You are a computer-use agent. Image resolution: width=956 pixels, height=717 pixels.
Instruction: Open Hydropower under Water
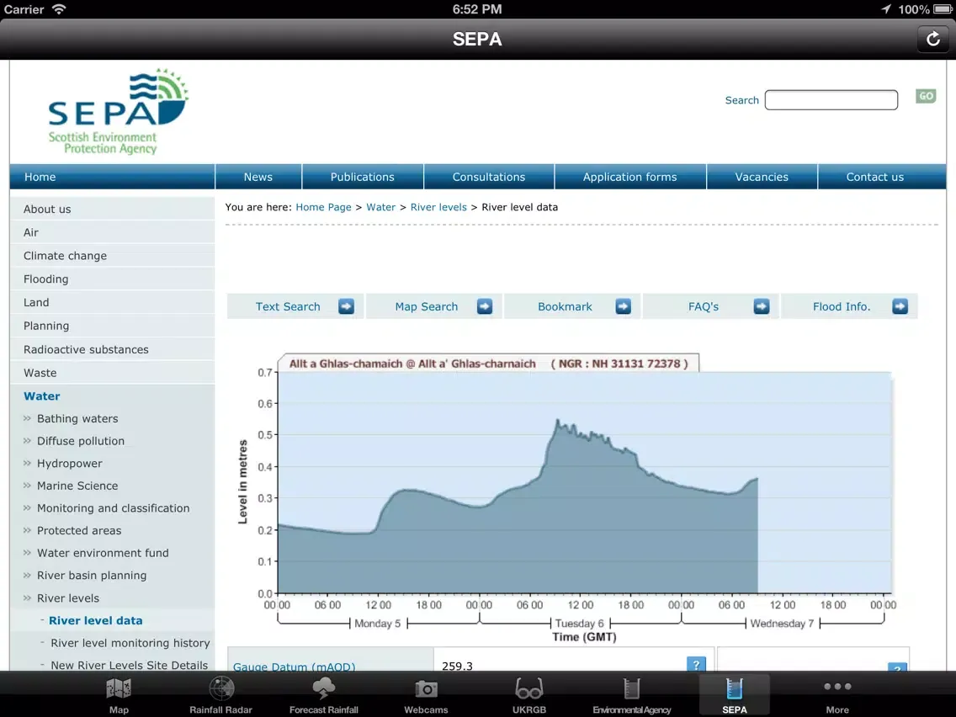[x=70, y=464]
